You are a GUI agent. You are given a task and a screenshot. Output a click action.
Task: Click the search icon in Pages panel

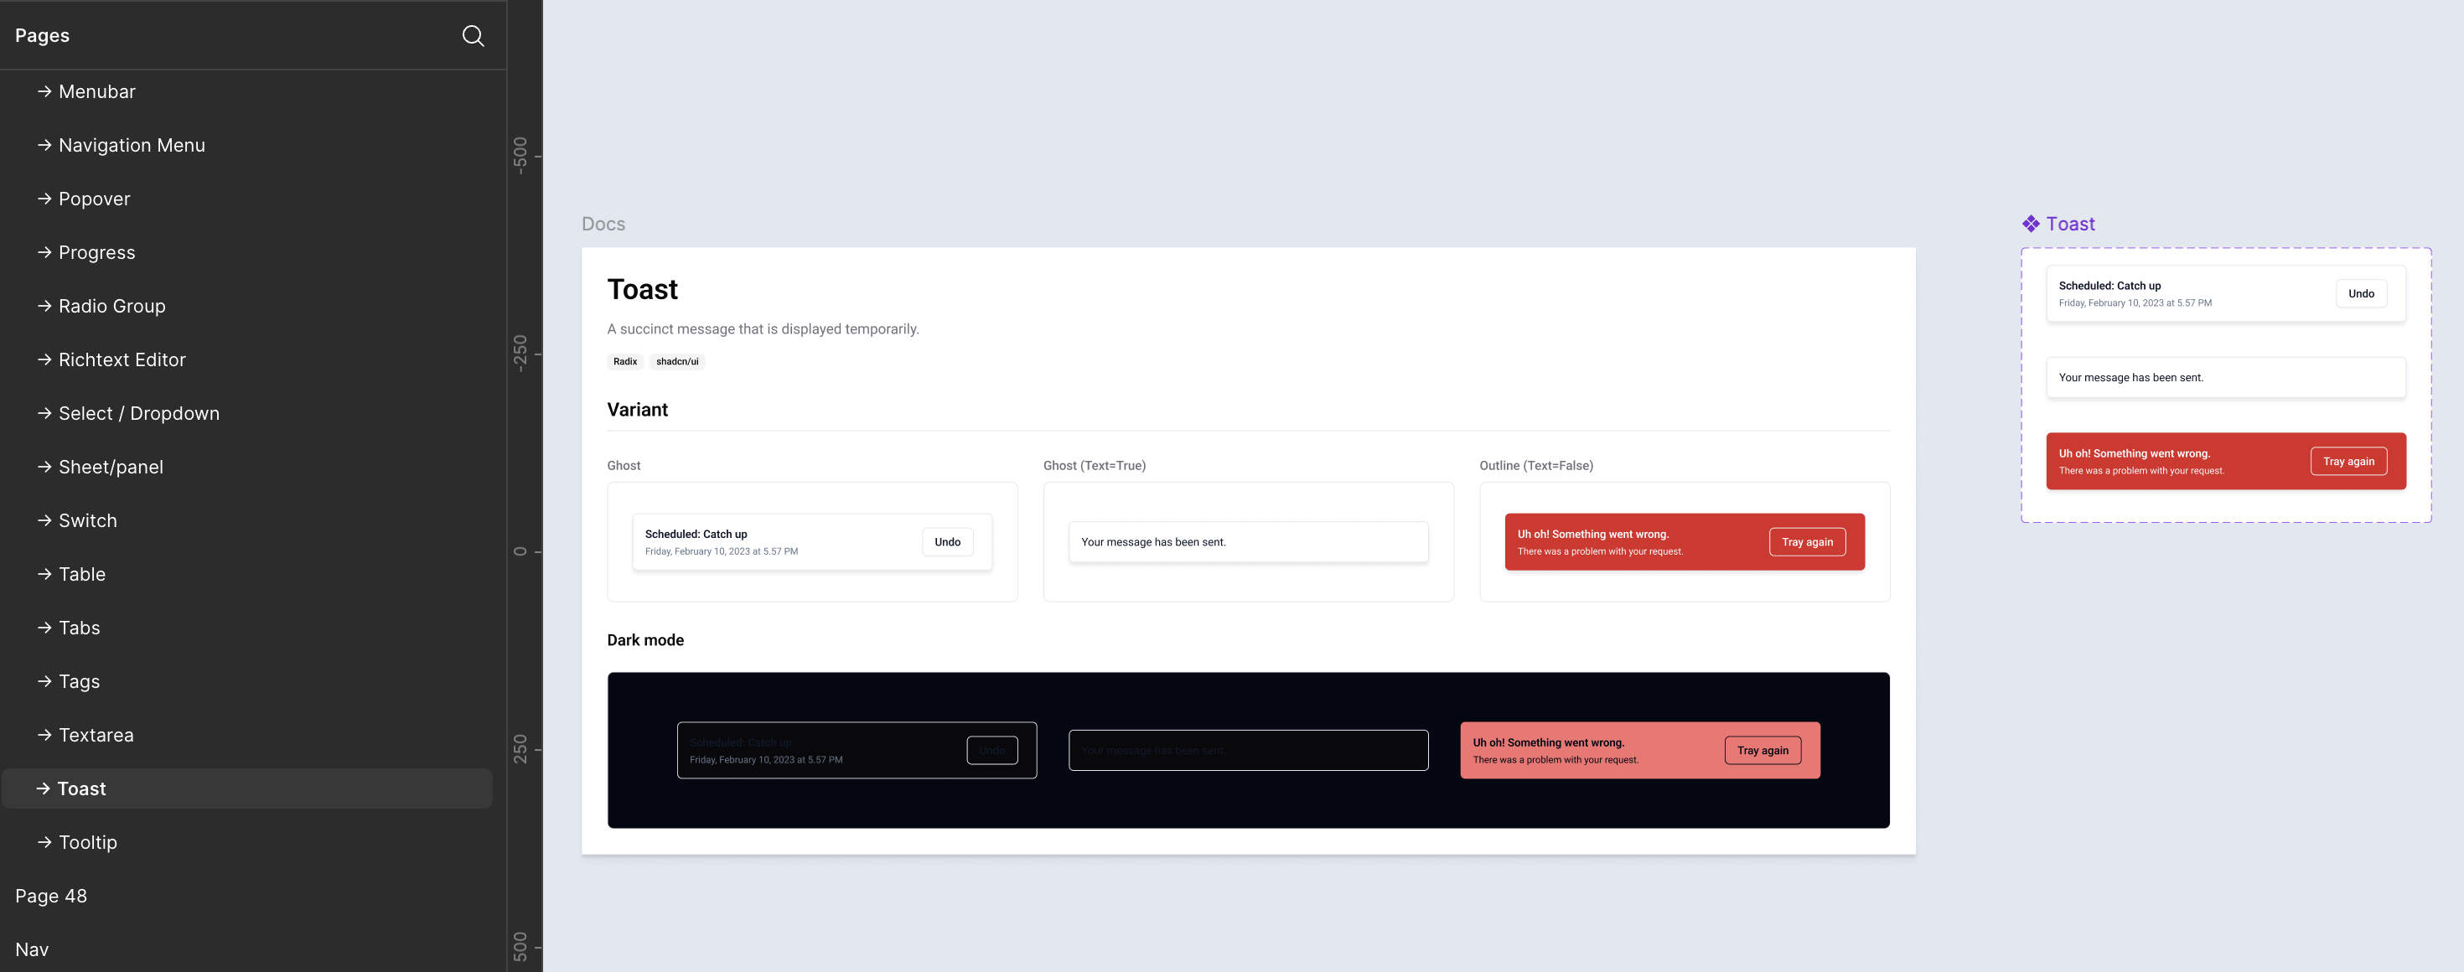[x=473, y=35]
